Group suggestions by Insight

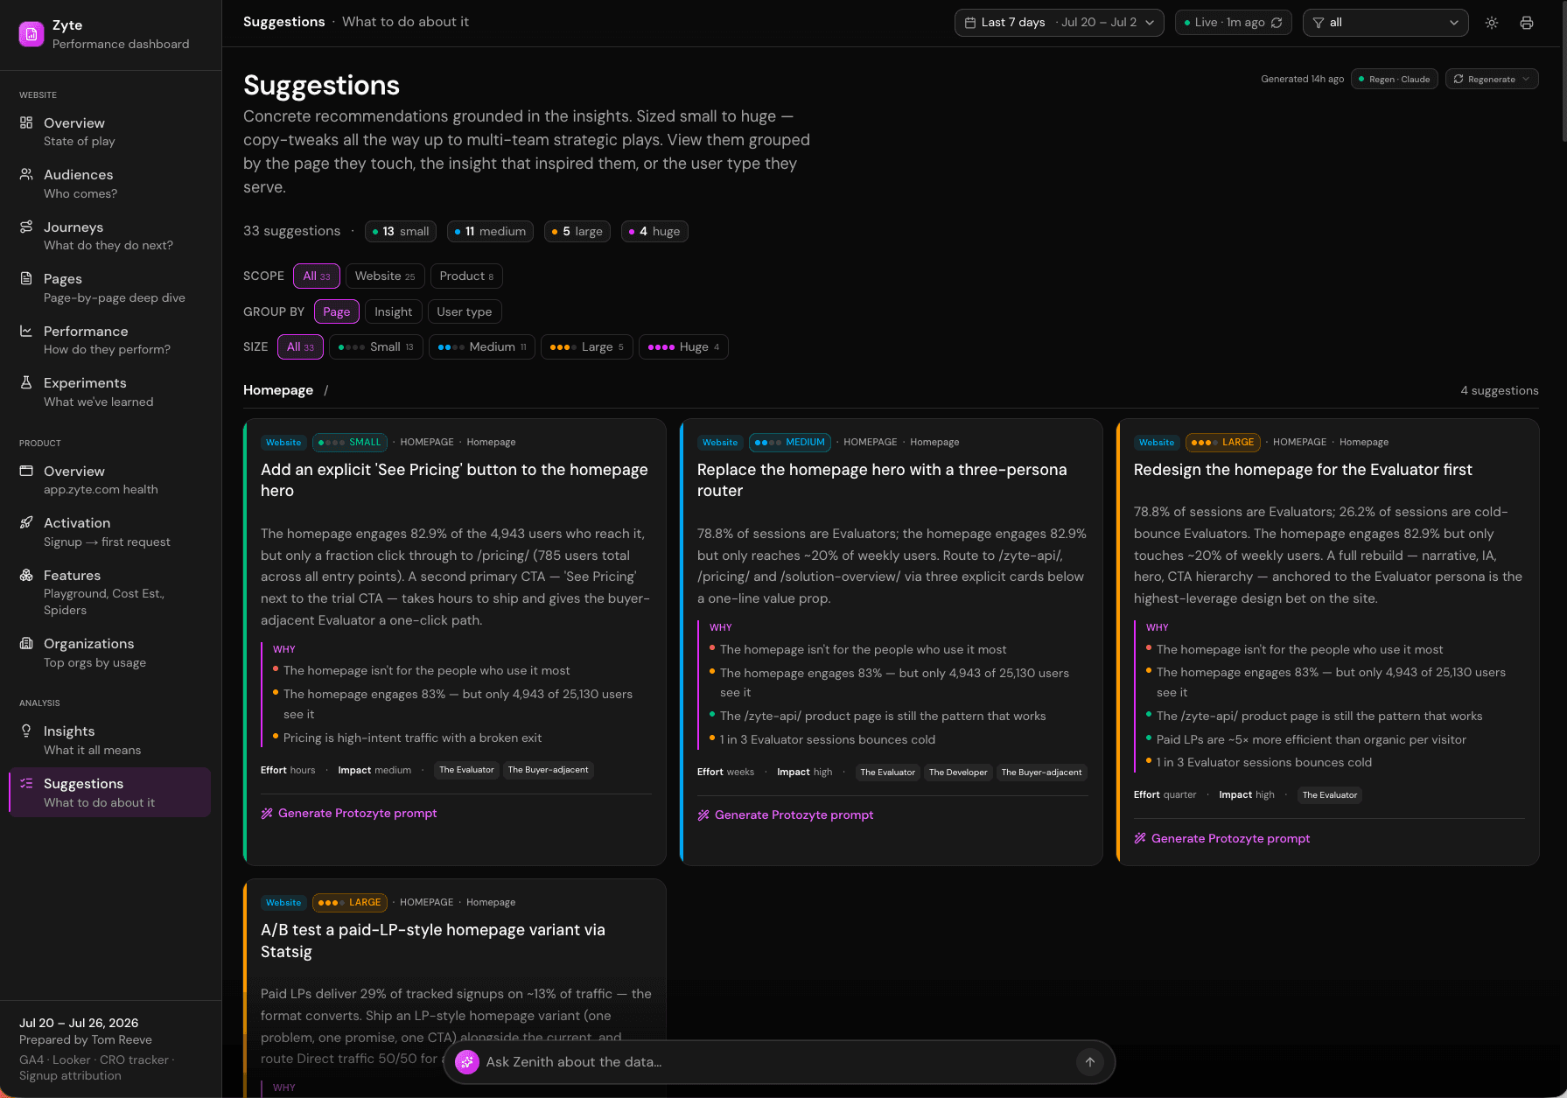coord(394,312)
